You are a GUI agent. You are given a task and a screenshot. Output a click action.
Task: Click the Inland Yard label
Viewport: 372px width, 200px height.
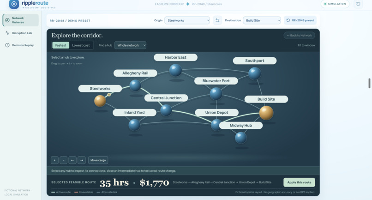click(134, 112)
